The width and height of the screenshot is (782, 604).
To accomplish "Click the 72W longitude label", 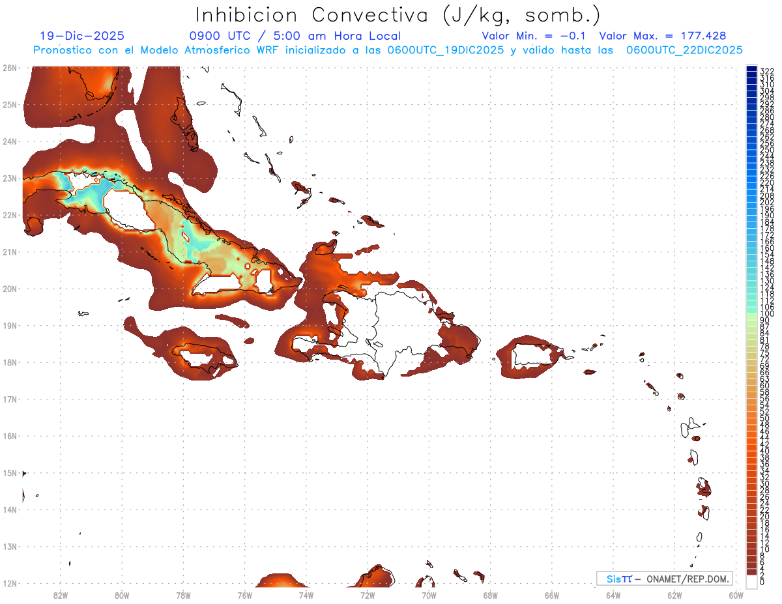I will [368, 595].
